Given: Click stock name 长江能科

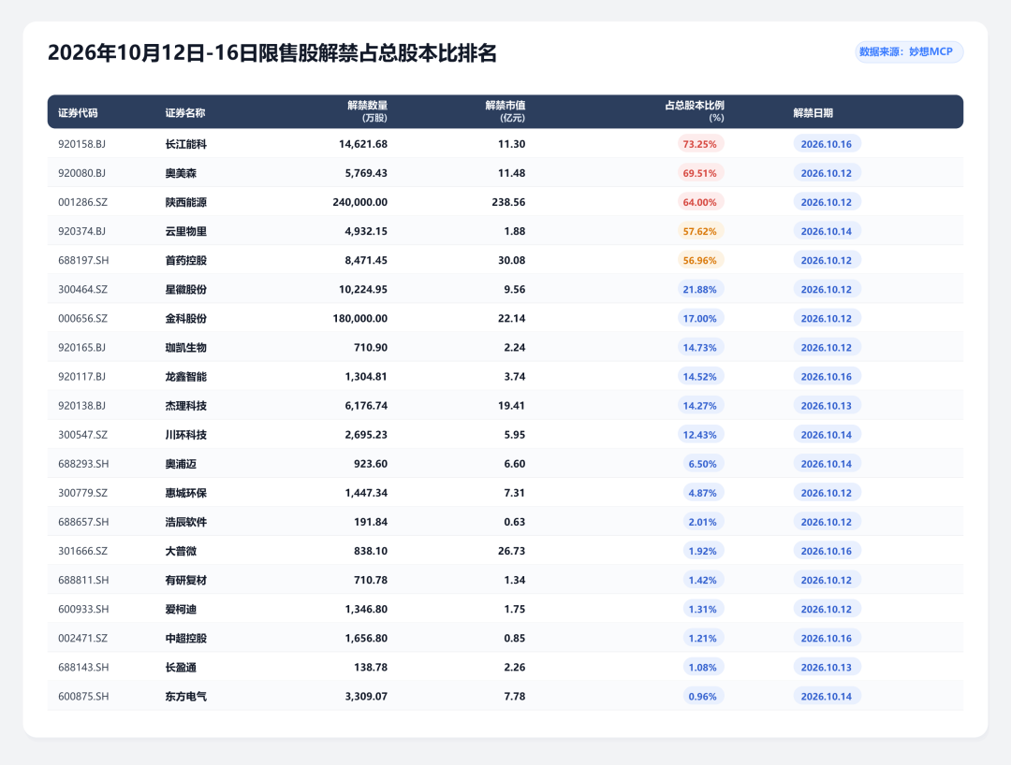Looking at the screenshot, I should point(185,144).
